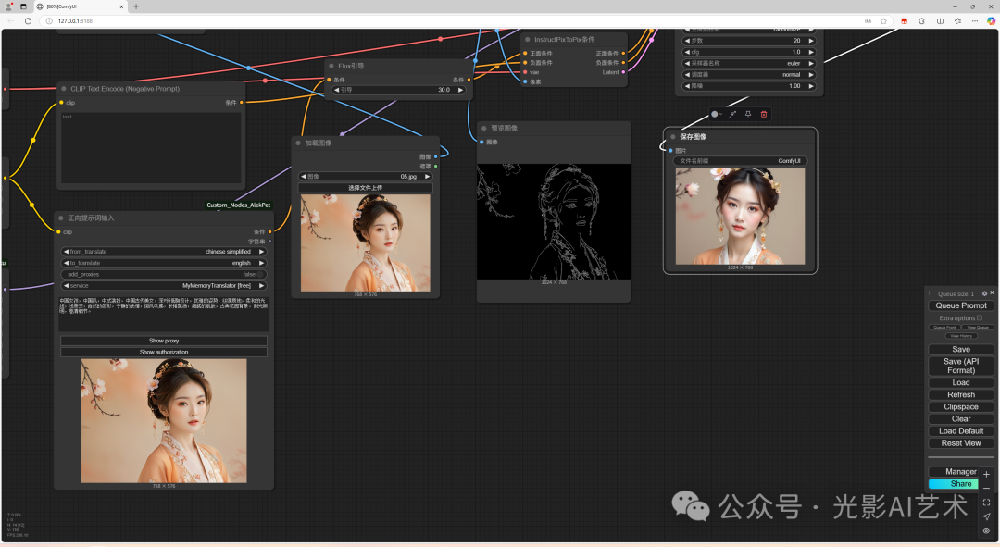Increase the 步数 value of 20
The image size is (1000, 547).
810,40
